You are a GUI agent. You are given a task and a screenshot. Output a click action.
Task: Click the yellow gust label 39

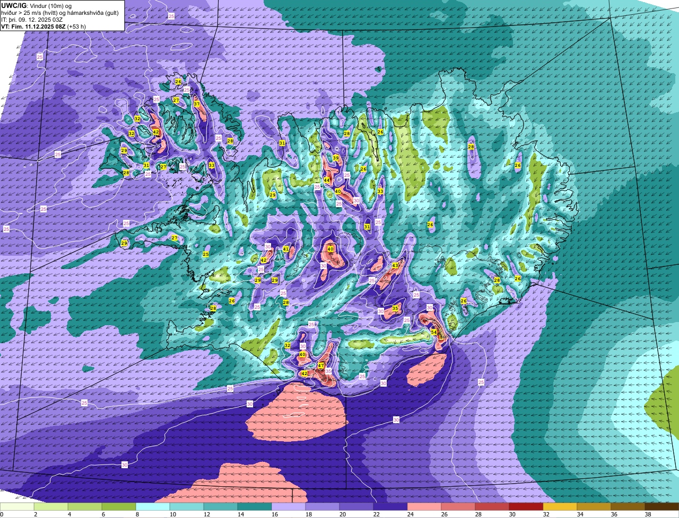pos(336,158)
